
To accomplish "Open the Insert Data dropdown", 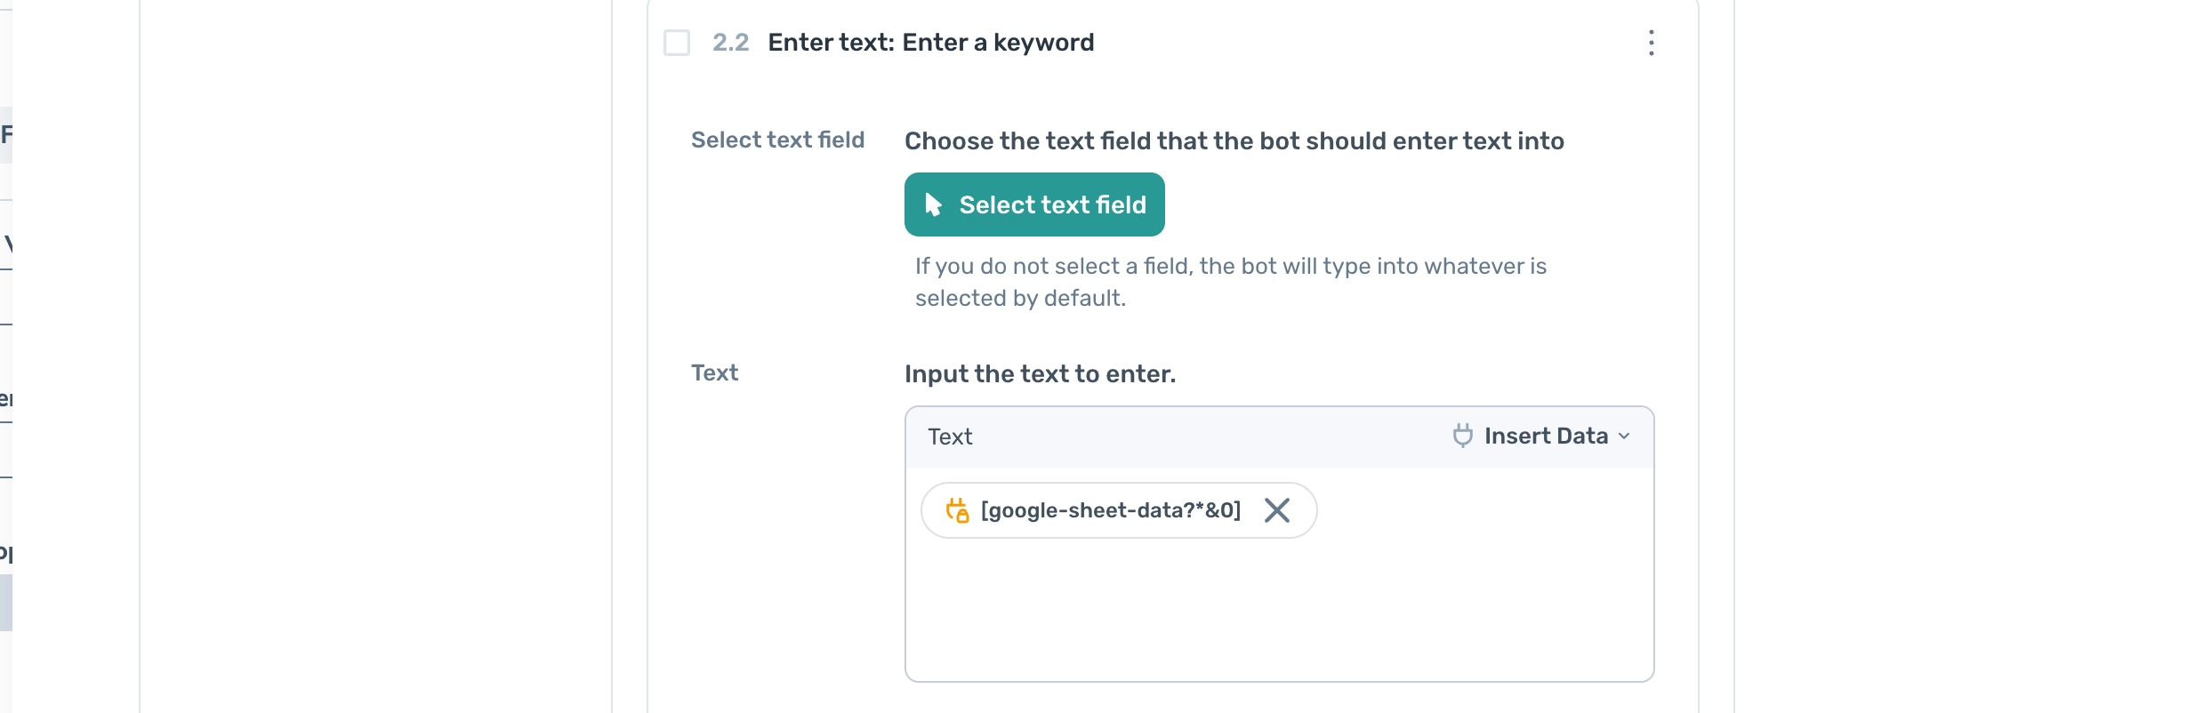I will (x=1541, y=436).
